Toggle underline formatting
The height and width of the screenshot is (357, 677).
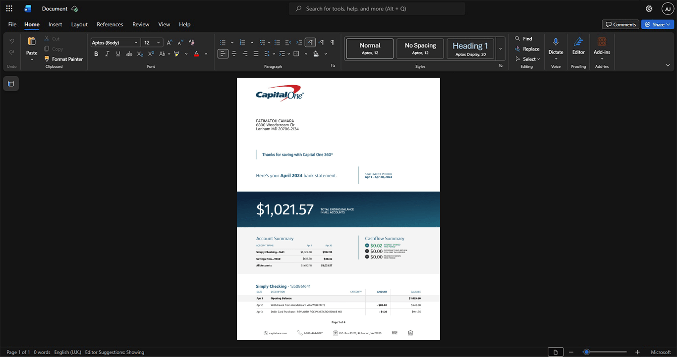[118, 54]
